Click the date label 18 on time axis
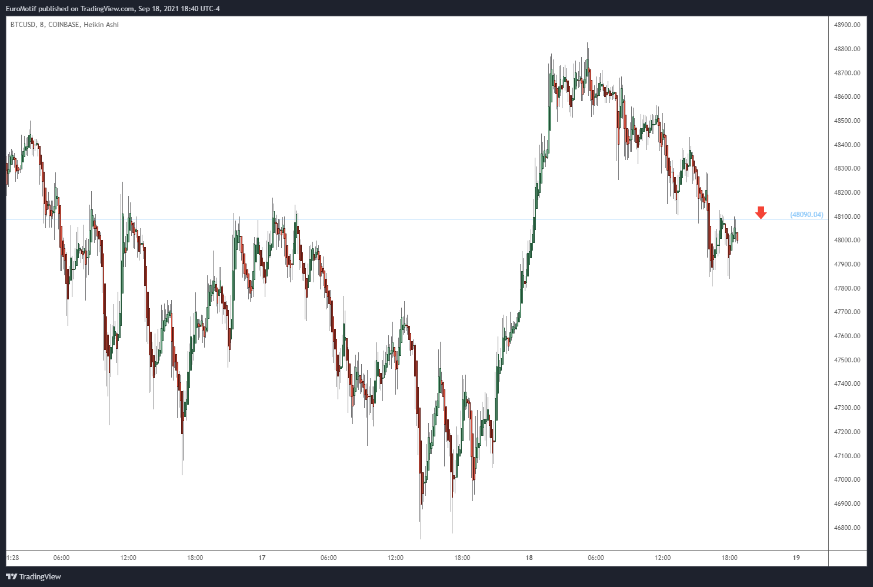The image size is (873, 587). pyautogui.click(x=529, y=558)
